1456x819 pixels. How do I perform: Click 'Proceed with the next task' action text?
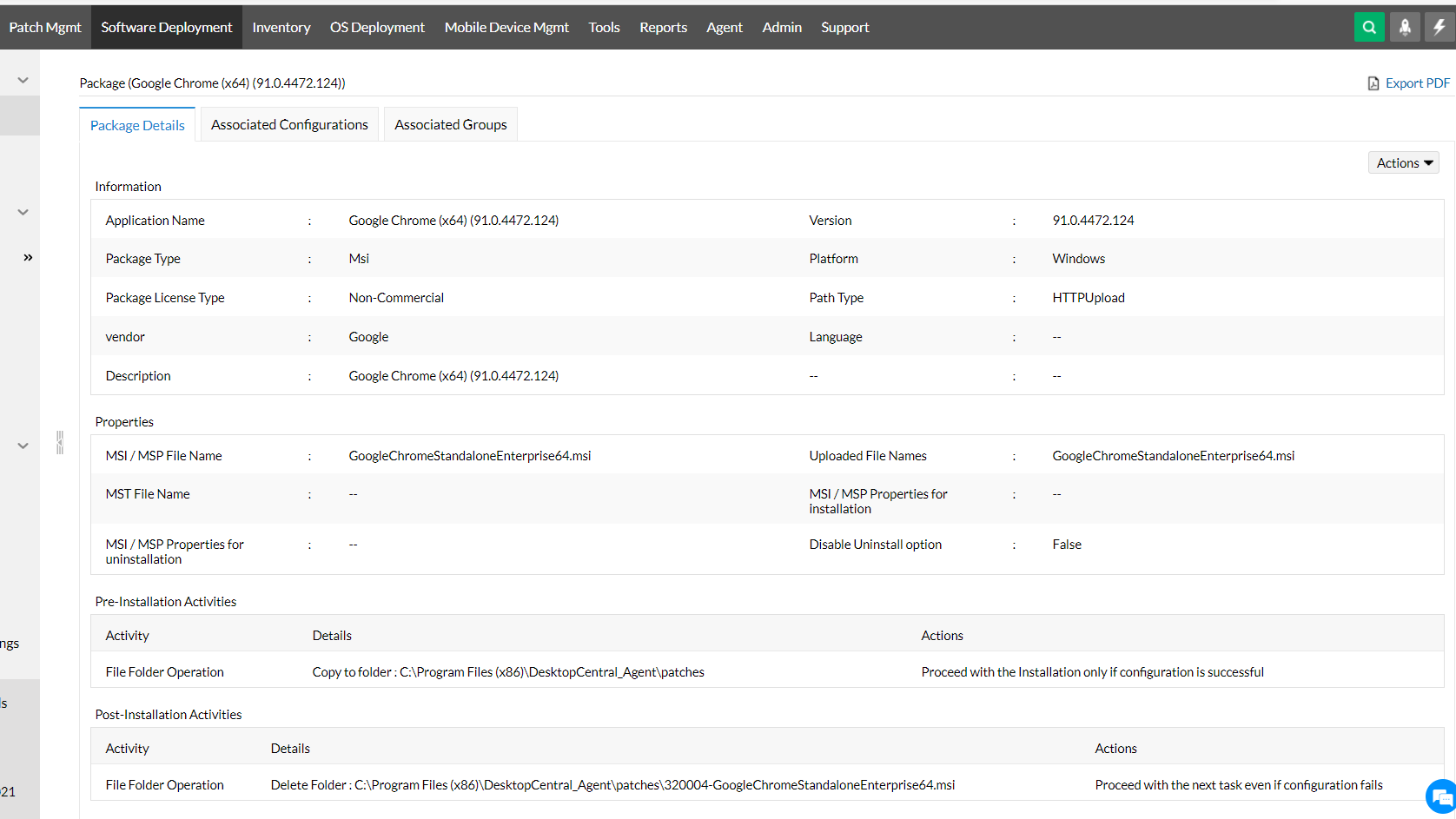point(1239,785)
